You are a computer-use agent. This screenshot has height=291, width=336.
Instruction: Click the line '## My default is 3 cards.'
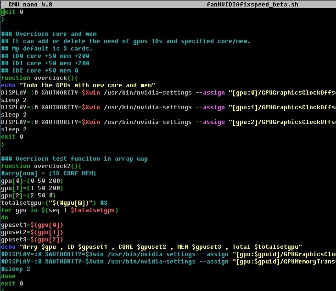[x=47, y=49]
